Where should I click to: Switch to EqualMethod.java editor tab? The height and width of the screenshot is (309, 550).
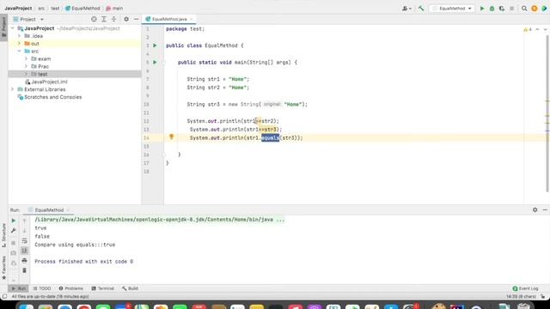tap(169, 19)
